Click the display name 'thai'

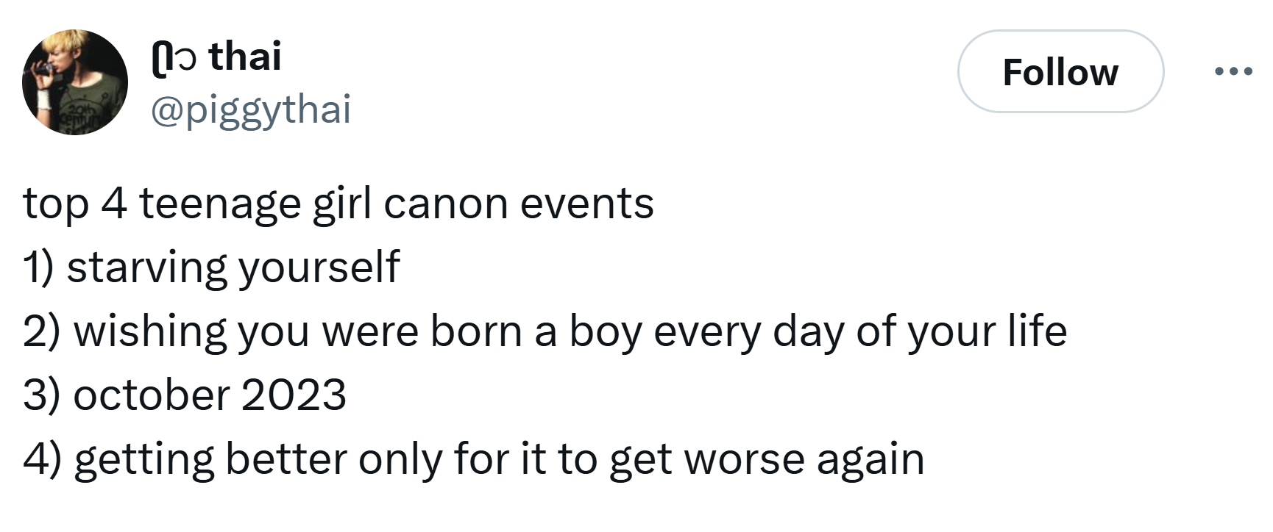pos(244,56)
